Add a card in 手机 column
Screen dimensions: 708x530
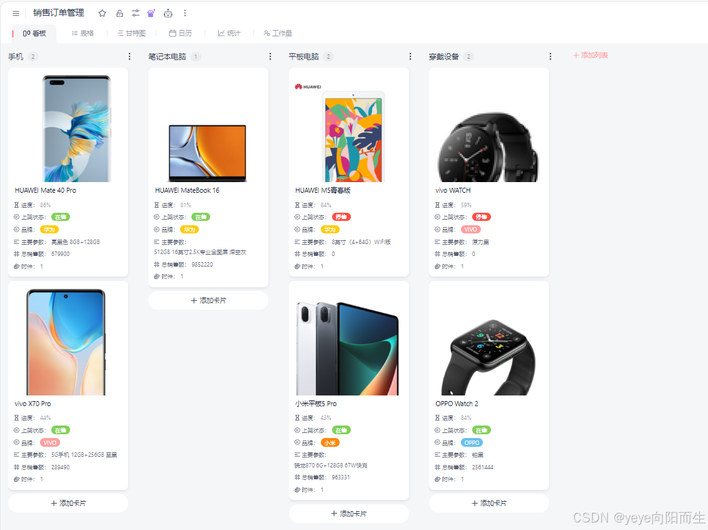tap(68, 503)
